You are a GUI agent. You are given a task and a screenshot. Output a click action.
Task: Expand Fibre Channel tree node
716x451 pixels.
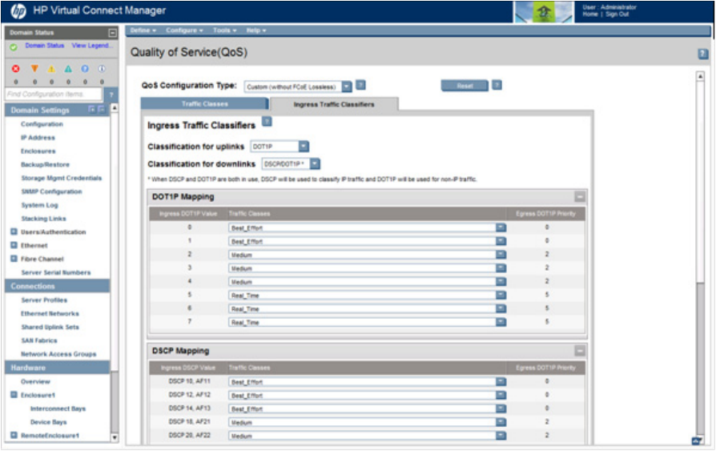coord(14,259)
